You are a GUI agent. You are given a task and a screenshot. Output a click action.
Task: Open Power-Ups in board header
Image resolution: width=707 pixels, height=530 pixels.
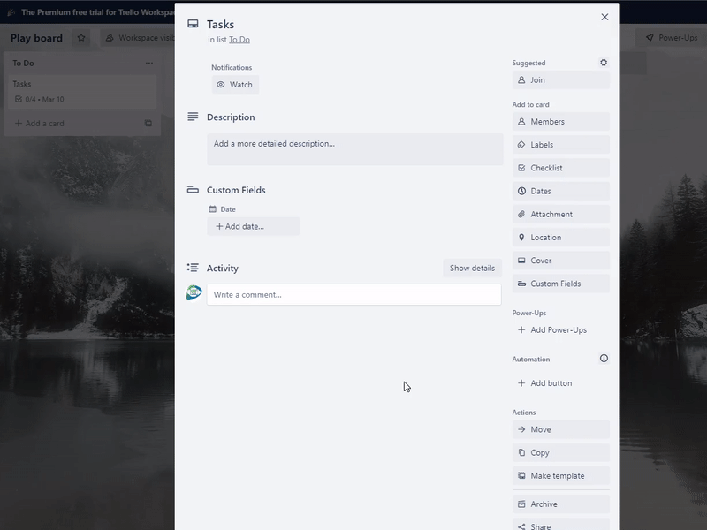click(x=672, y=38)
